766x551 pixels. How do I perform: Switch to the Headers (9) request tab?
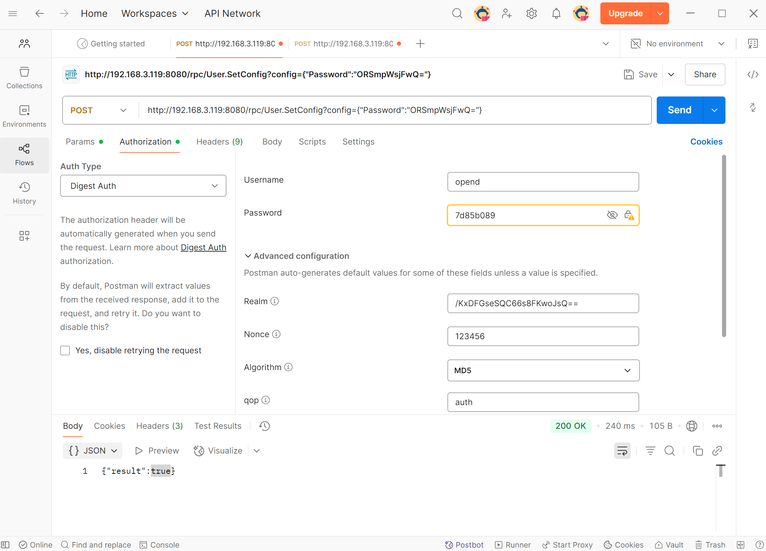point(219,142)
